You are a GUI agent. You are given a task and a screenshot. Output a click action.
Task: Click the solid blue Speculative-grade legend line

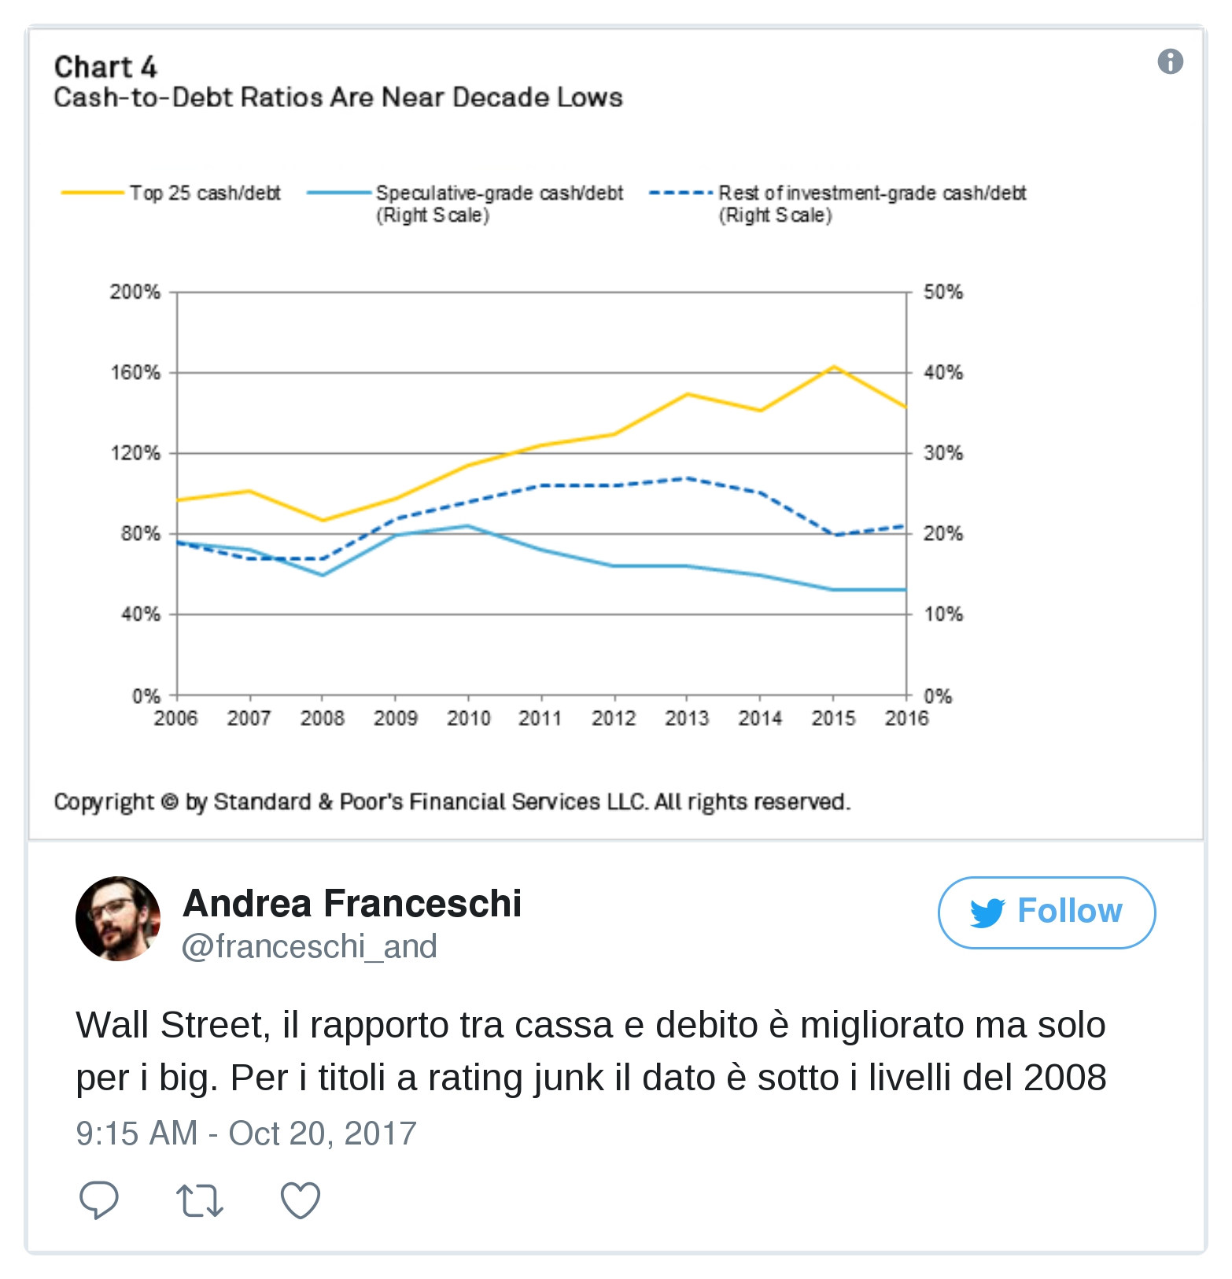click(338, 193)
